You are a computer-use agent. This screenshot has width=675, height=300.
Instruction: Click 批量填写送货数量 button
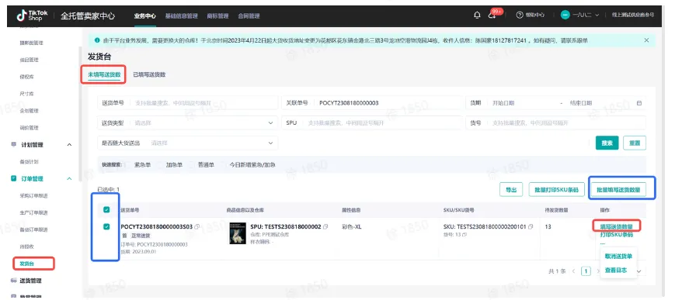[618, 190]
